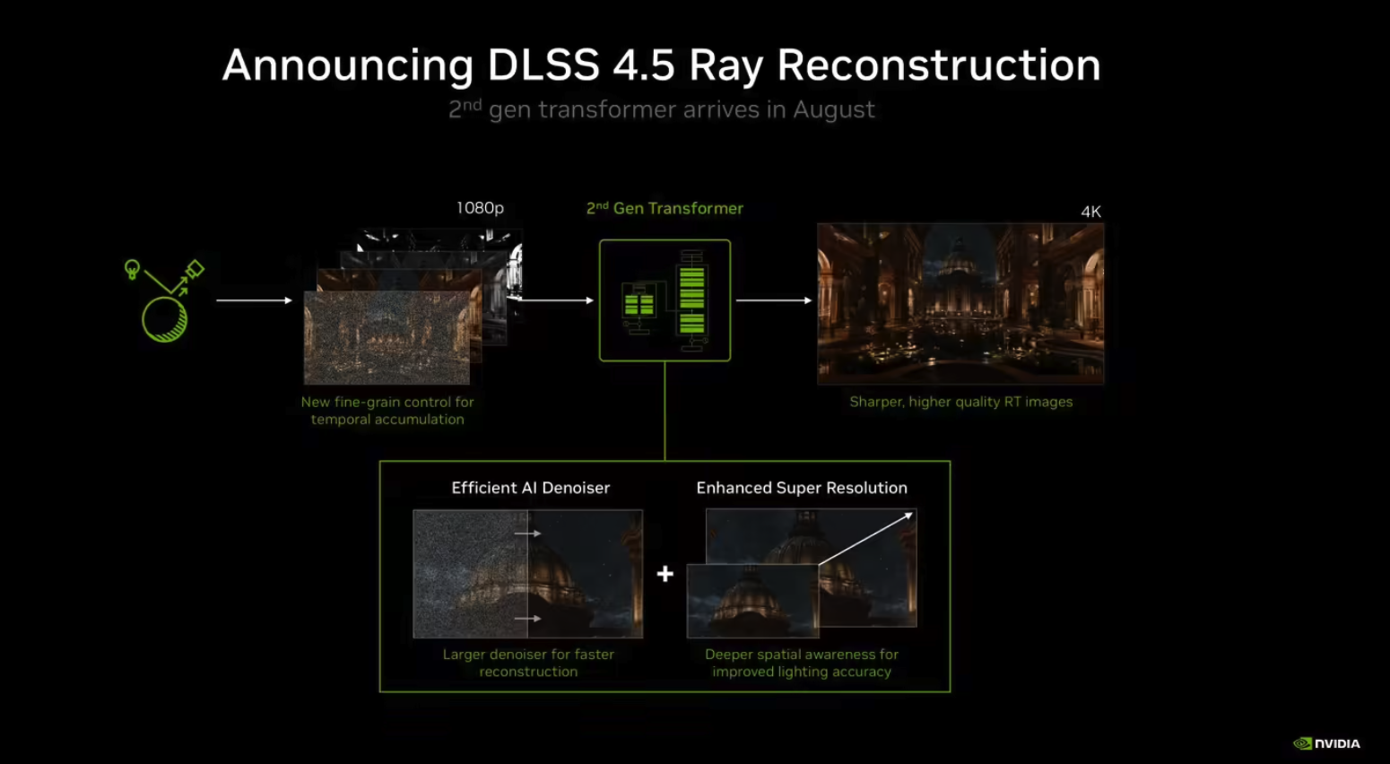Click the white plus sign between the panels

pyautogui.click(x=665, y=574)
